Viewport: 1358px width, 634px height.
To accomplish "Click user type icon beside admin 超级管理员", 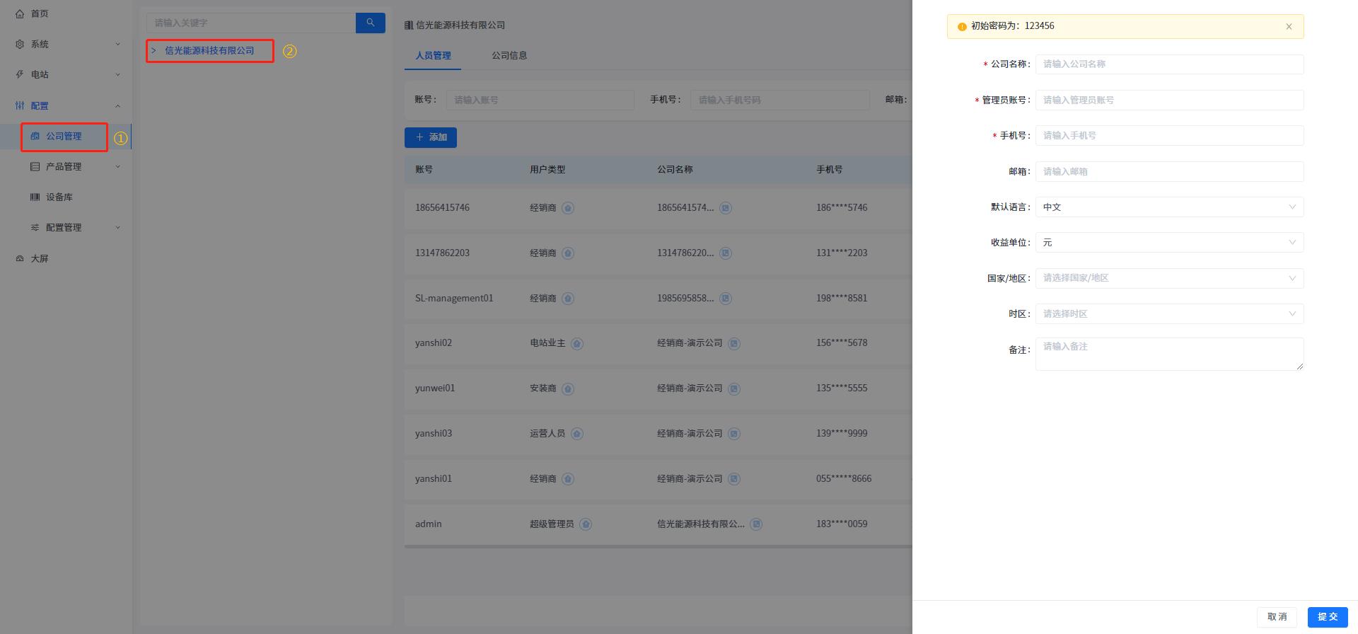I will click(x=585, y=524).
